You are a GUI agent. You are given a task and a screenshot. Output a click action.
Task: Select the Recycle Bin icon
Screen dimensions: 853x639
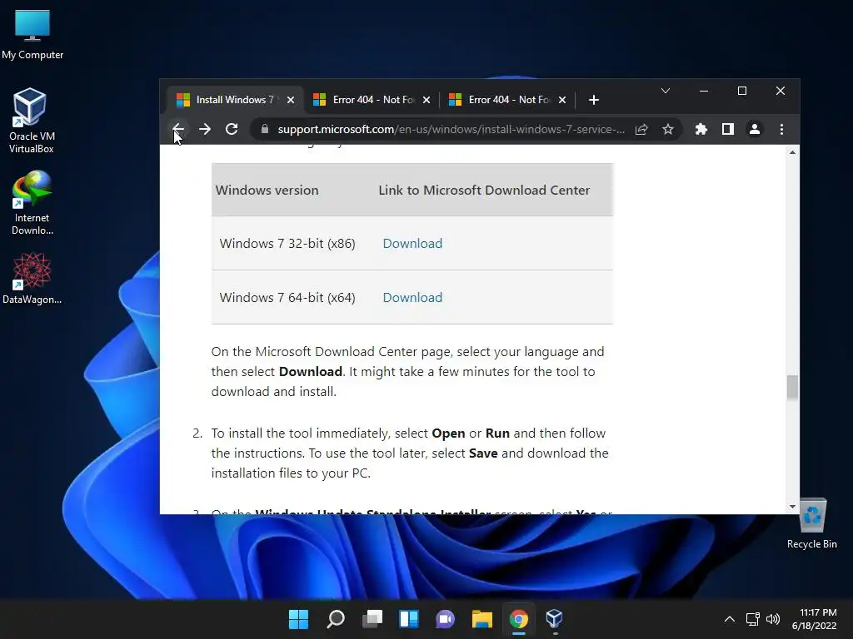(x=812, y=524)
